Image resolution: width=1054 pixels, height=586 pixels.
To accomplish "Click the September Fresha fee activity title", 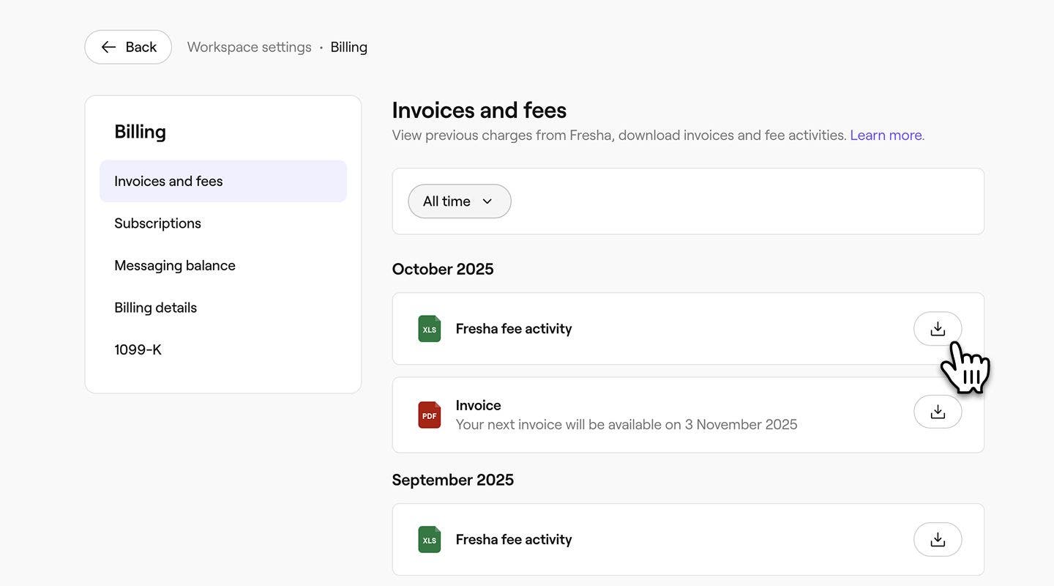I will [513, 540].
